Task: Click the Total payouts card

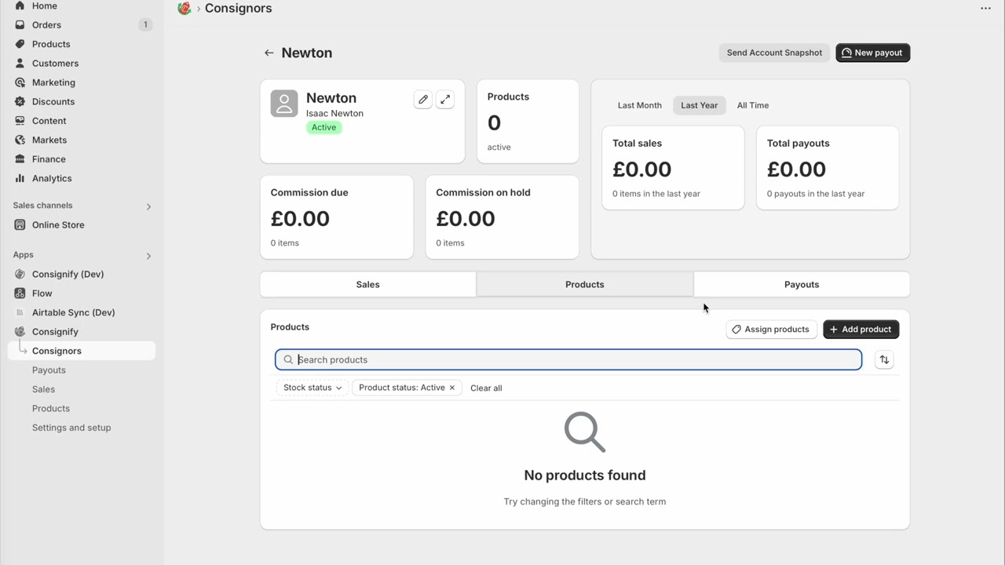Action: (x=828, y=168)
